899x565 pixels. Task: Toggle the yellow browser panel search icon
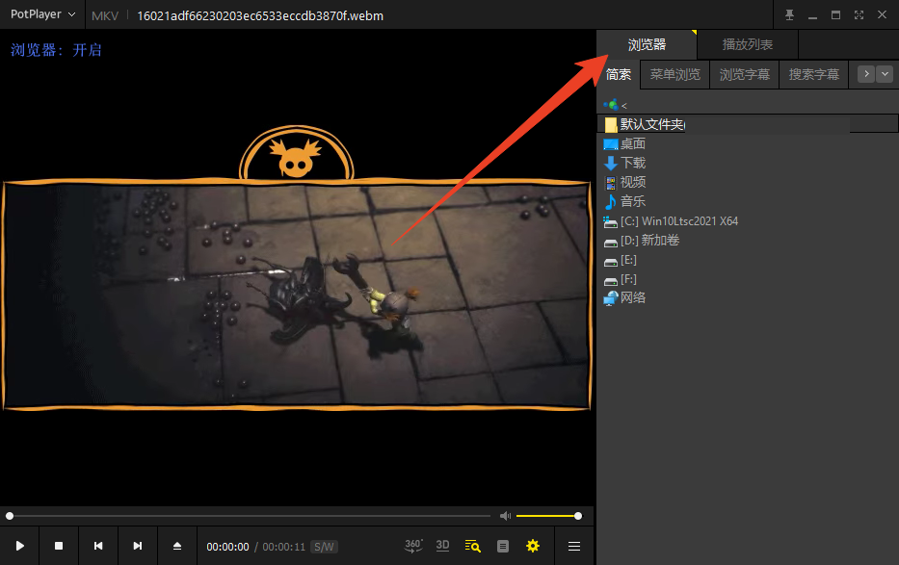point(472,546)
